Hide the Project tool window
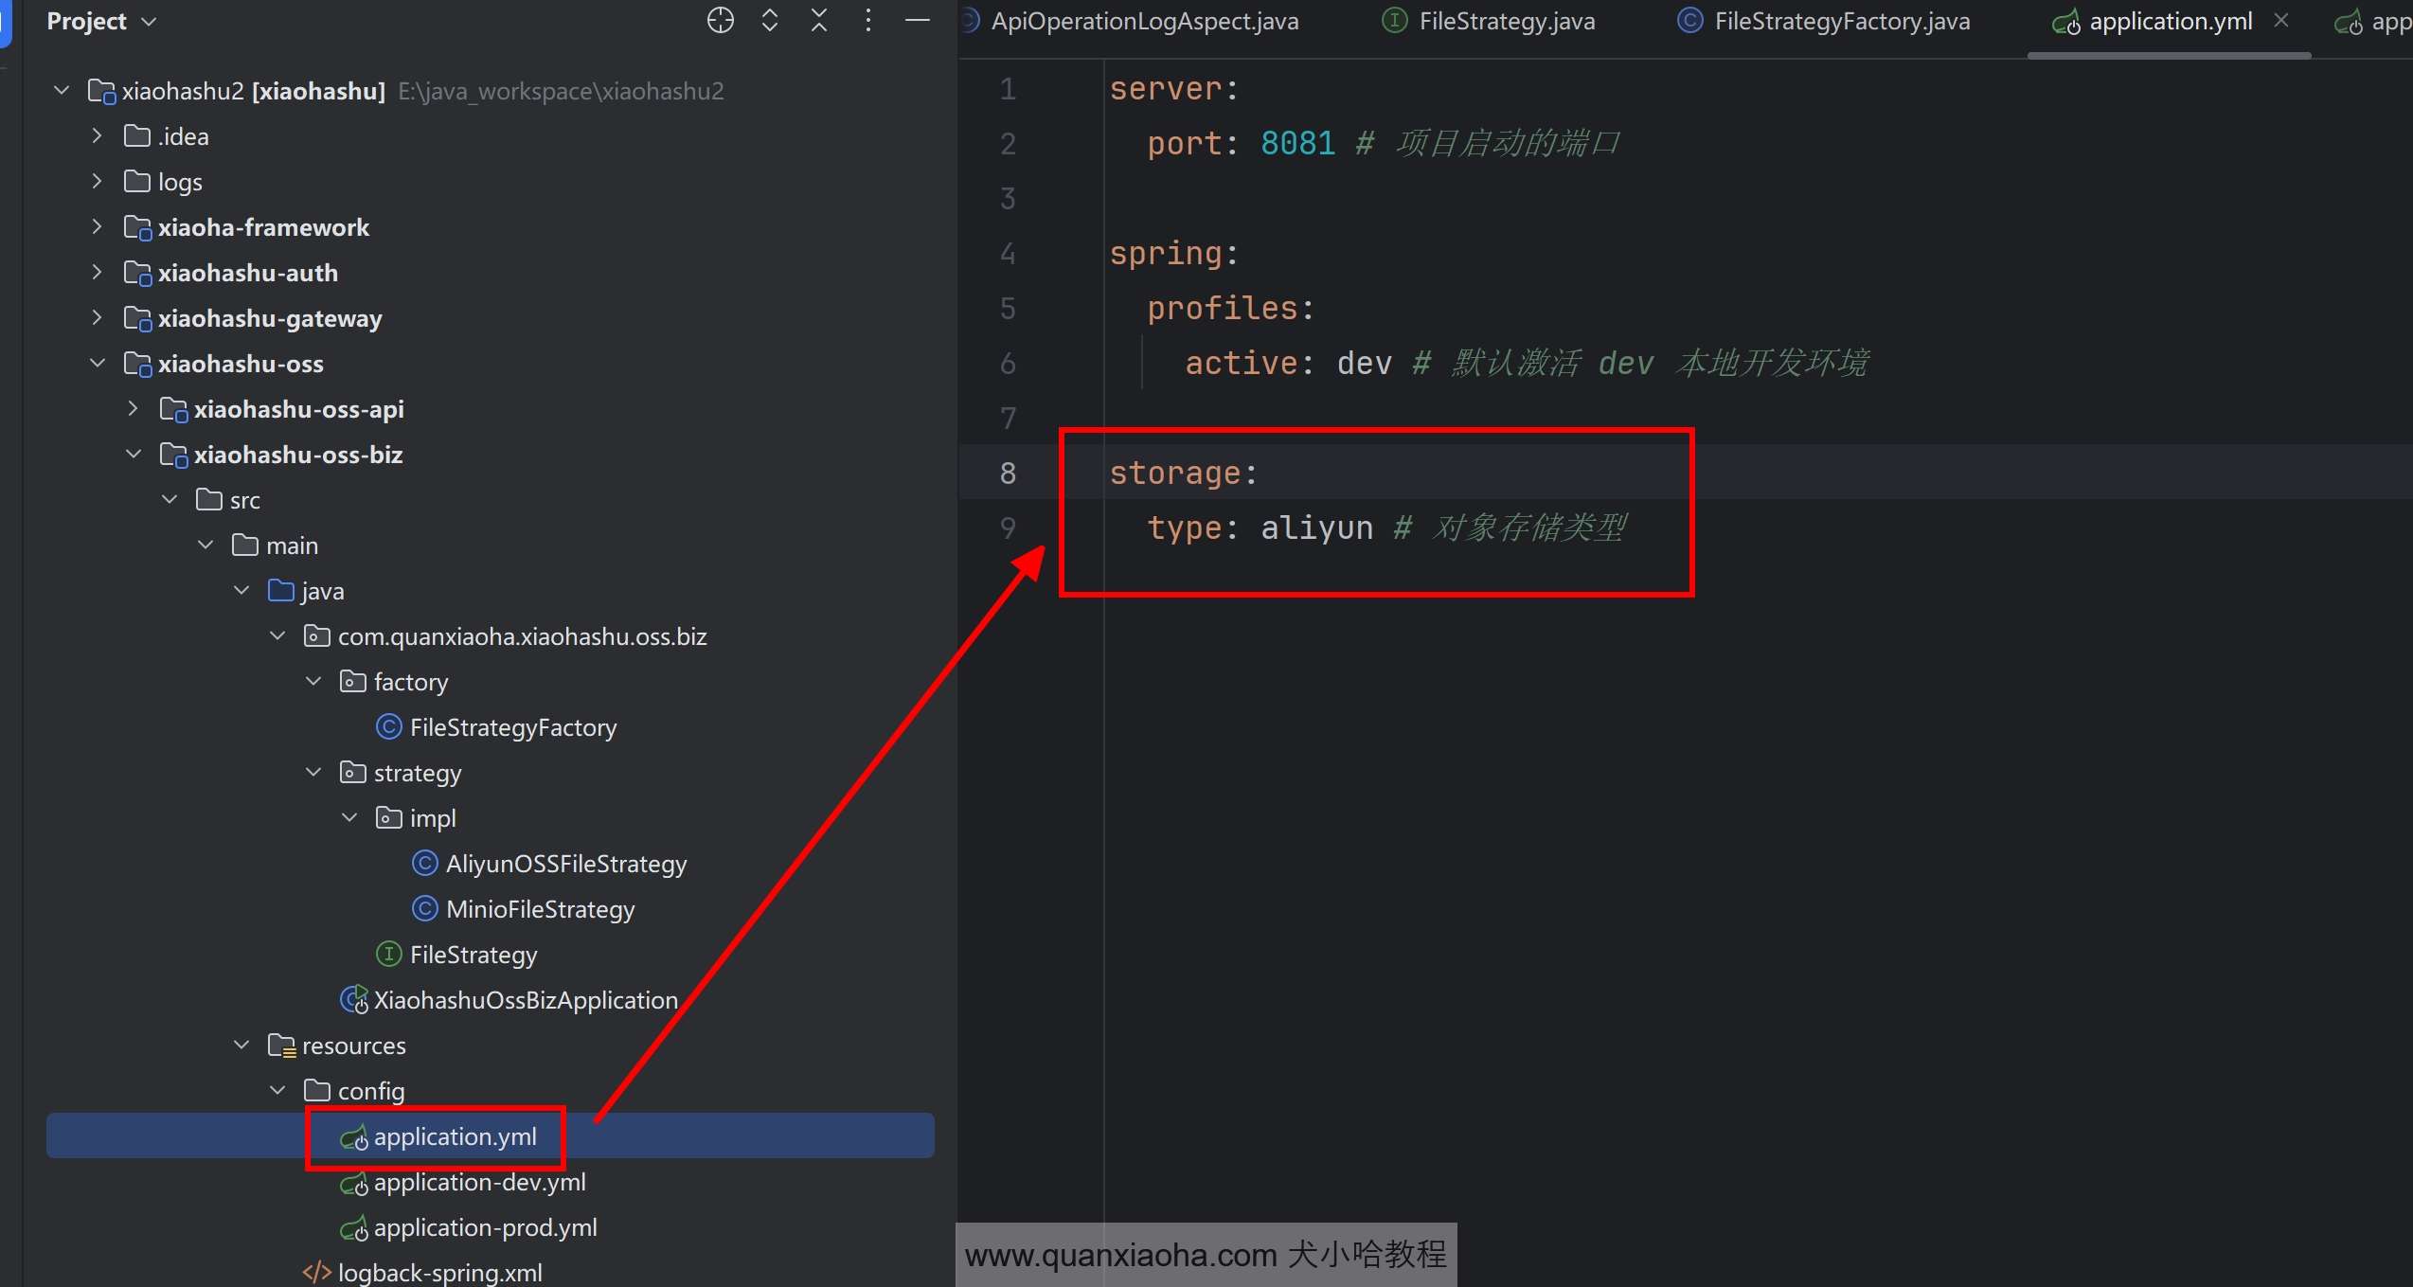Screen dimensions: 2413x1287 click(917, 20)
